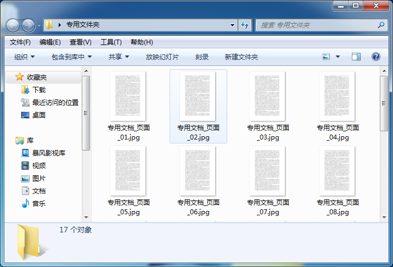Click the 新建文件夹 button

(241, 57)
